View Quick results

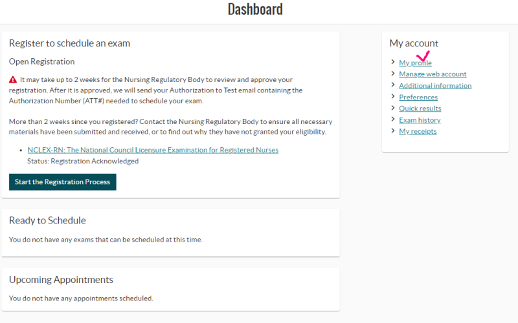pos(420,109)
